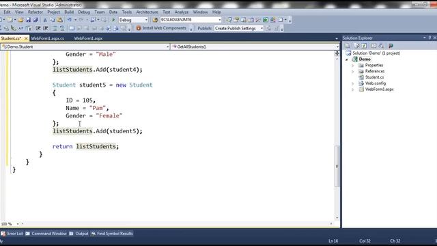Click the Start Page green toolbar icon
This screenshot has height=246, width=437.
pos(266,20)
